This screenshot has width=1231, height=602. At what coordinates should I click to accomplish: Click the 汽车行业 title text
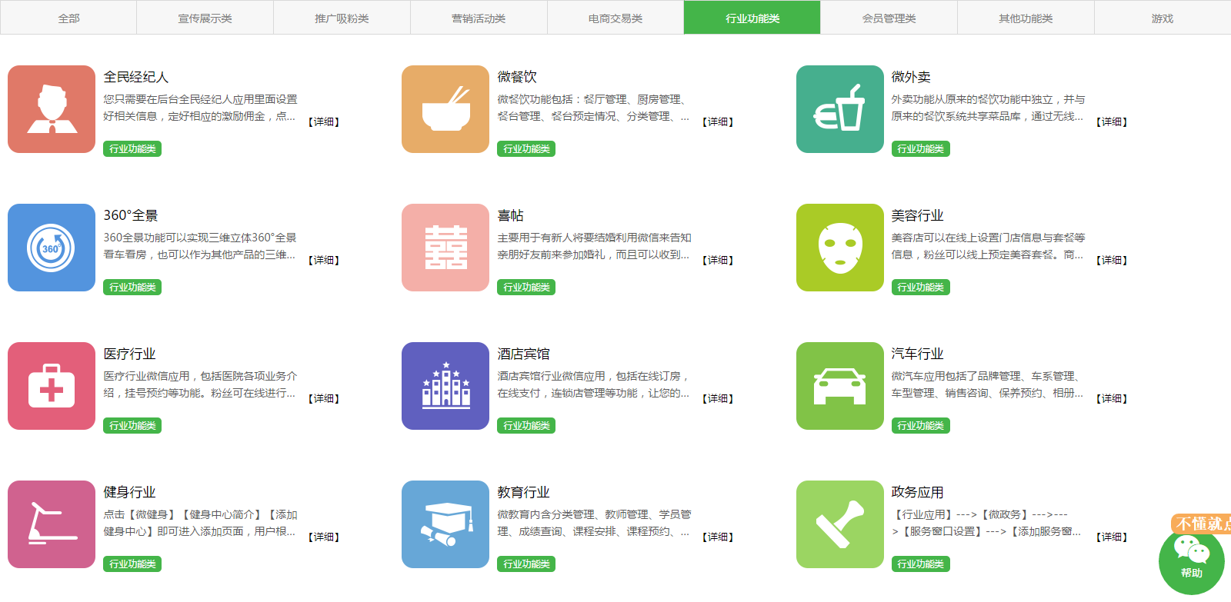[918, 354]
